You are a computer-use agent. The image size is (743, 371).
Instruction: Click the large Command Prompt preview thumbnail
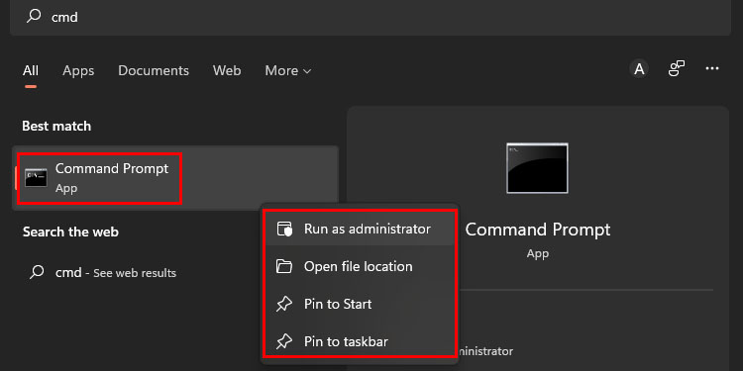[537, 168]
